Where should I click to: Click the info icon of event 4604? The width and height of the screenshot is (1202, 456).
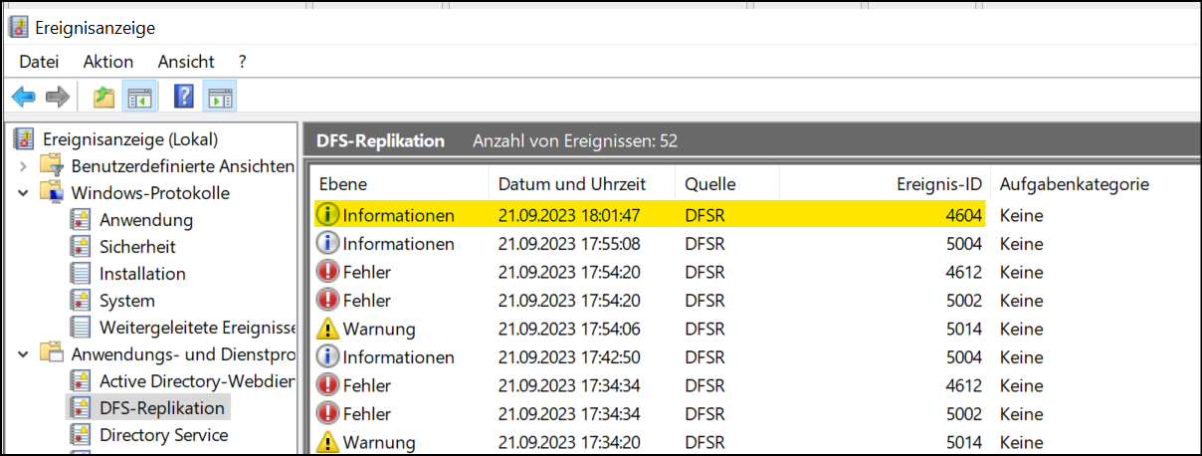click(x=327, y=215)
